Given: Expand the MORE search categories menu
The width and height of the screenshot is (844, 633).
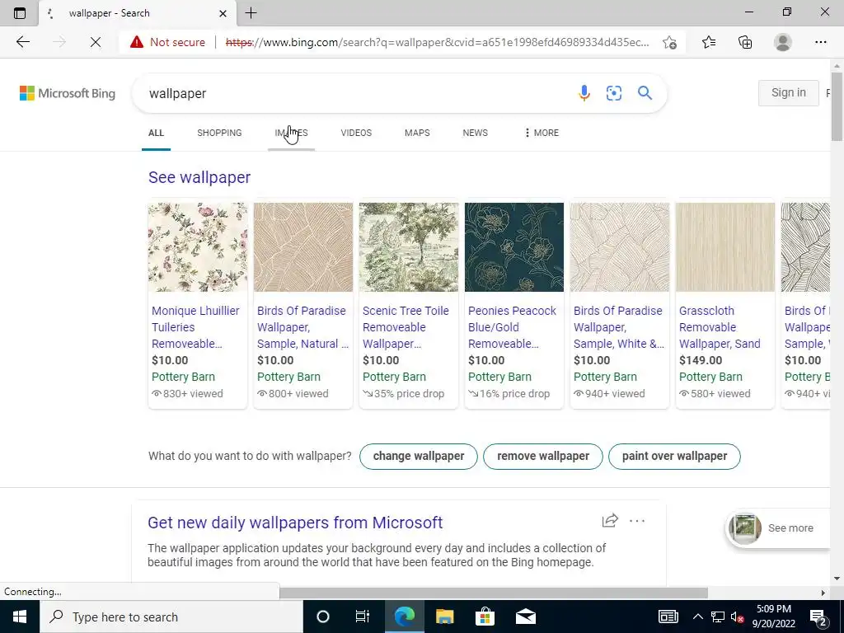Looking at the screenshot, I should tap(542, 133).
